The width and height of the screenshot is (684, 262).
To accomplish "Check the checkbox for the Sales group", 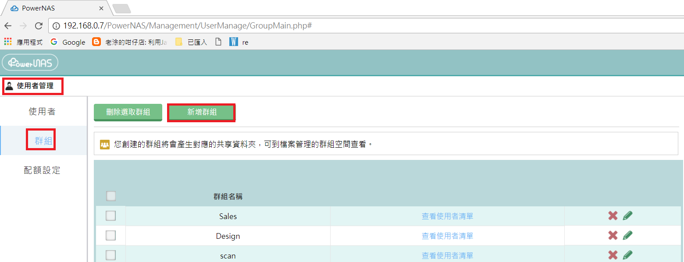I will (111, 216).
